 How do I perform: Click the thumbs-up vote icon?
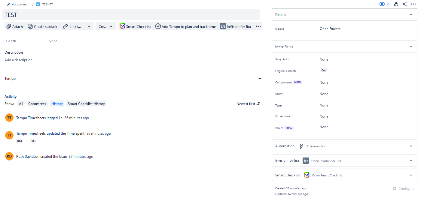[x=396, y=4]
